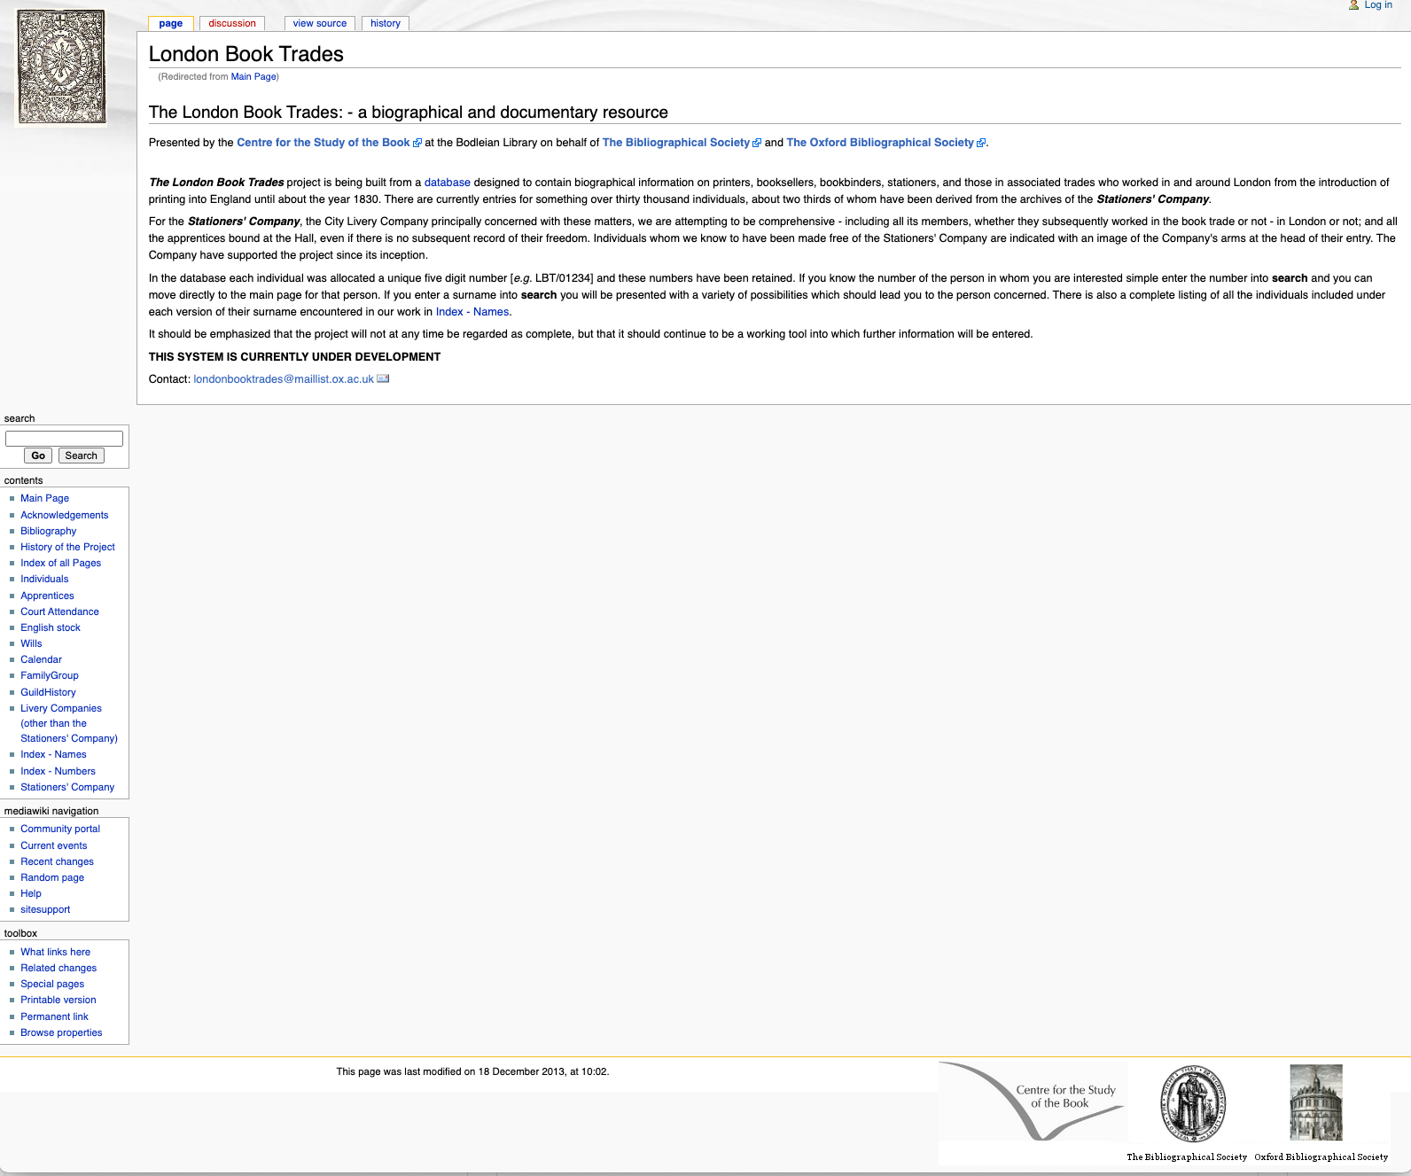Open Acknowledgements in sidebar
1411x1176 pixels.
(65, 515)
